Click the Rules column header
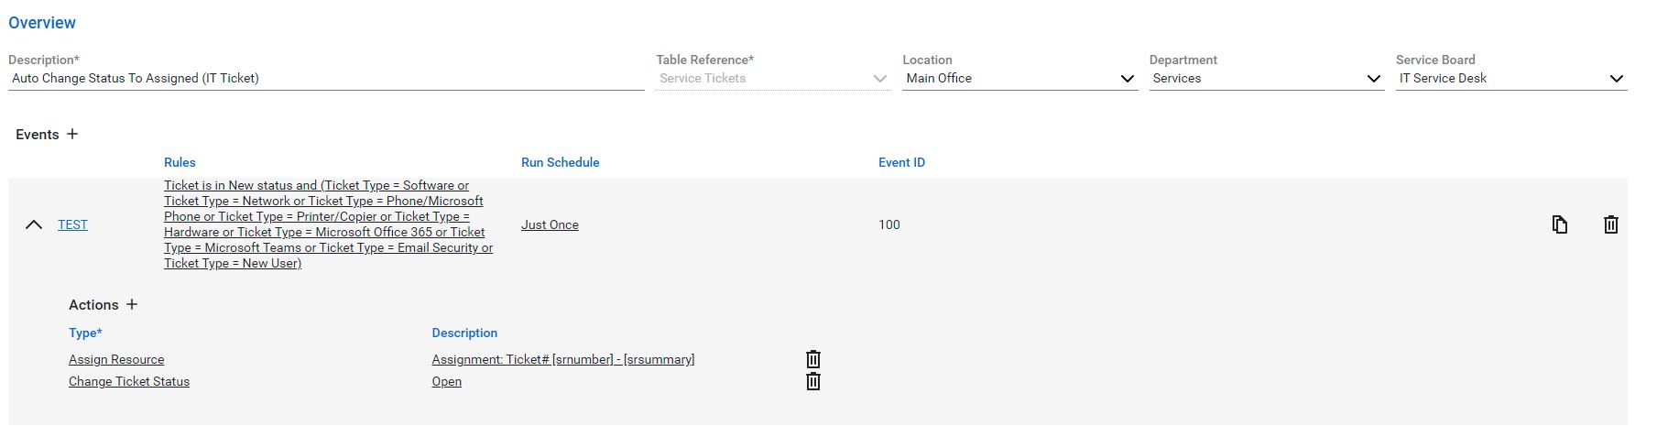The image size is (1657, 448). 180,162
